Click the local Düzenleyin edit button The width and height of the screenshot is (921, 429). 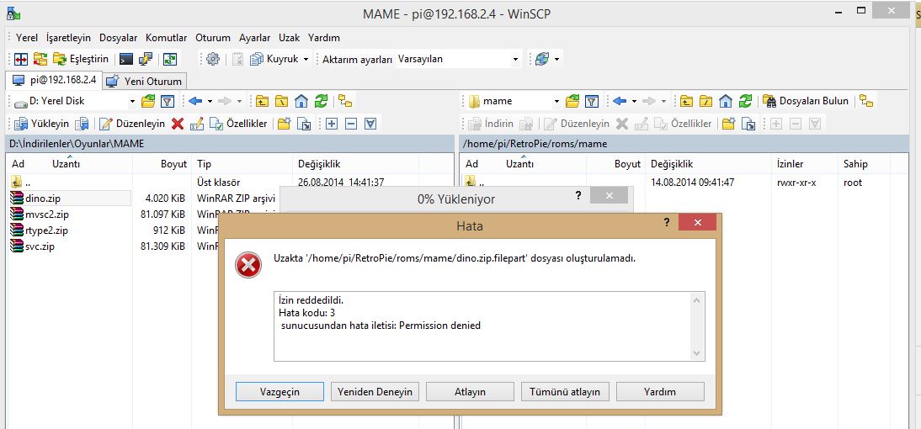coord(132,124)
